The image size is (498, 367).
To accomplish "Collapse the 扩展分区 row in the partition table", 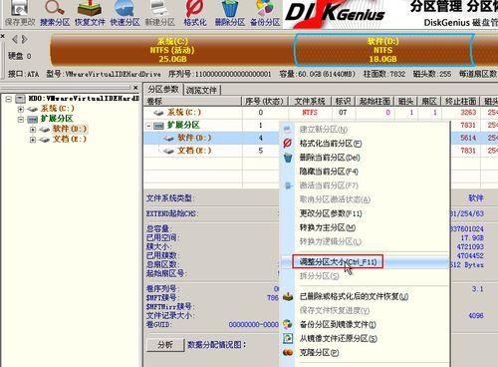I will click(149, 126).
